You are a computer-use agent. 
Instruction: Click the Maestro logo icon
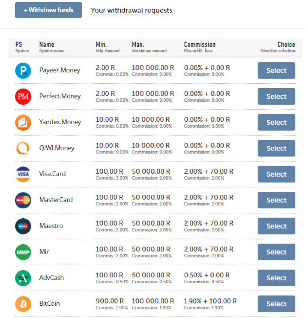(23, 226)
